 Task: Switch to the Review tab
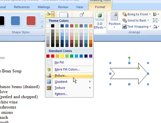[63, 7]
